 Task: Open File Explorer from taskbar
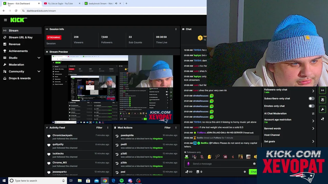[80, 181]
